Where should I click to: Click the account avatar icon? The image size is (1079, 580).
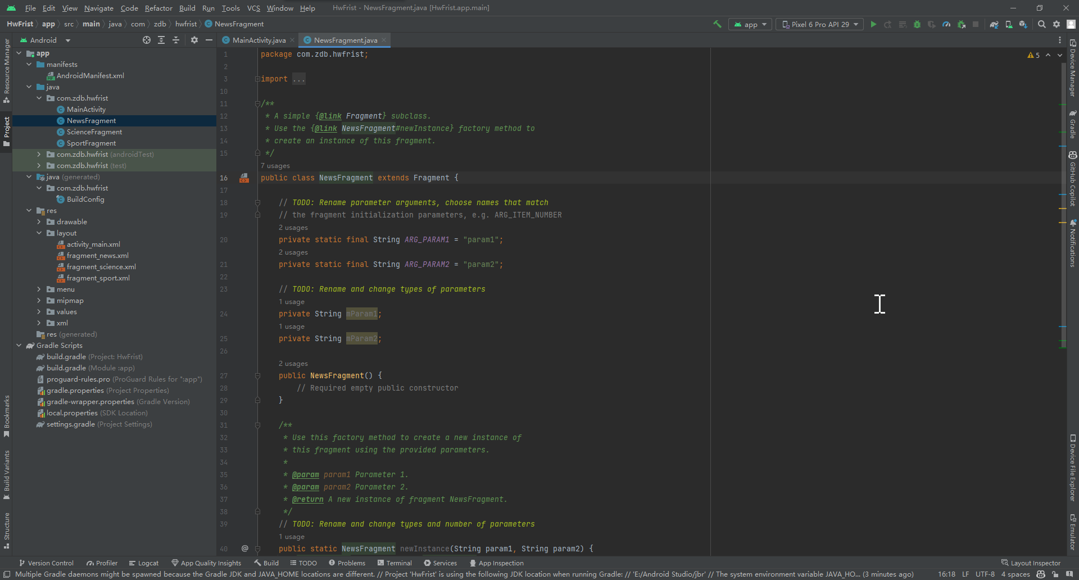(x=1071, y=24)
